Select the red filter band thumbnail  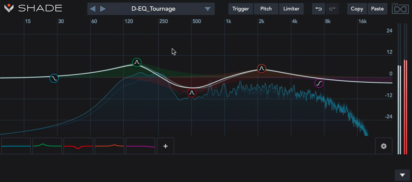pyautogui.click(x=78, y=146)
